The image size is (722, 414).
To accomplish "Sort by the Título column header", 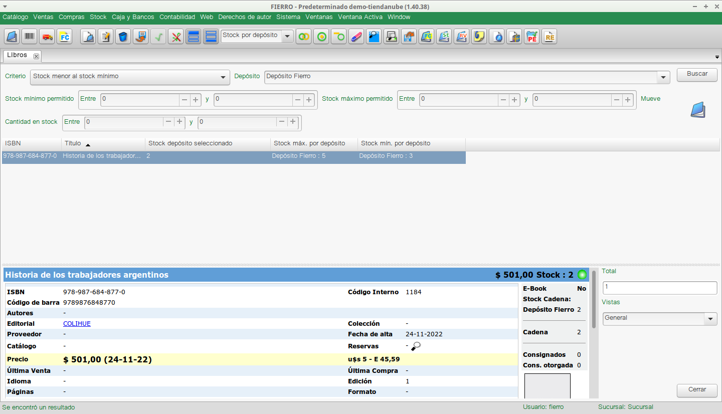I will coord(103,143).
